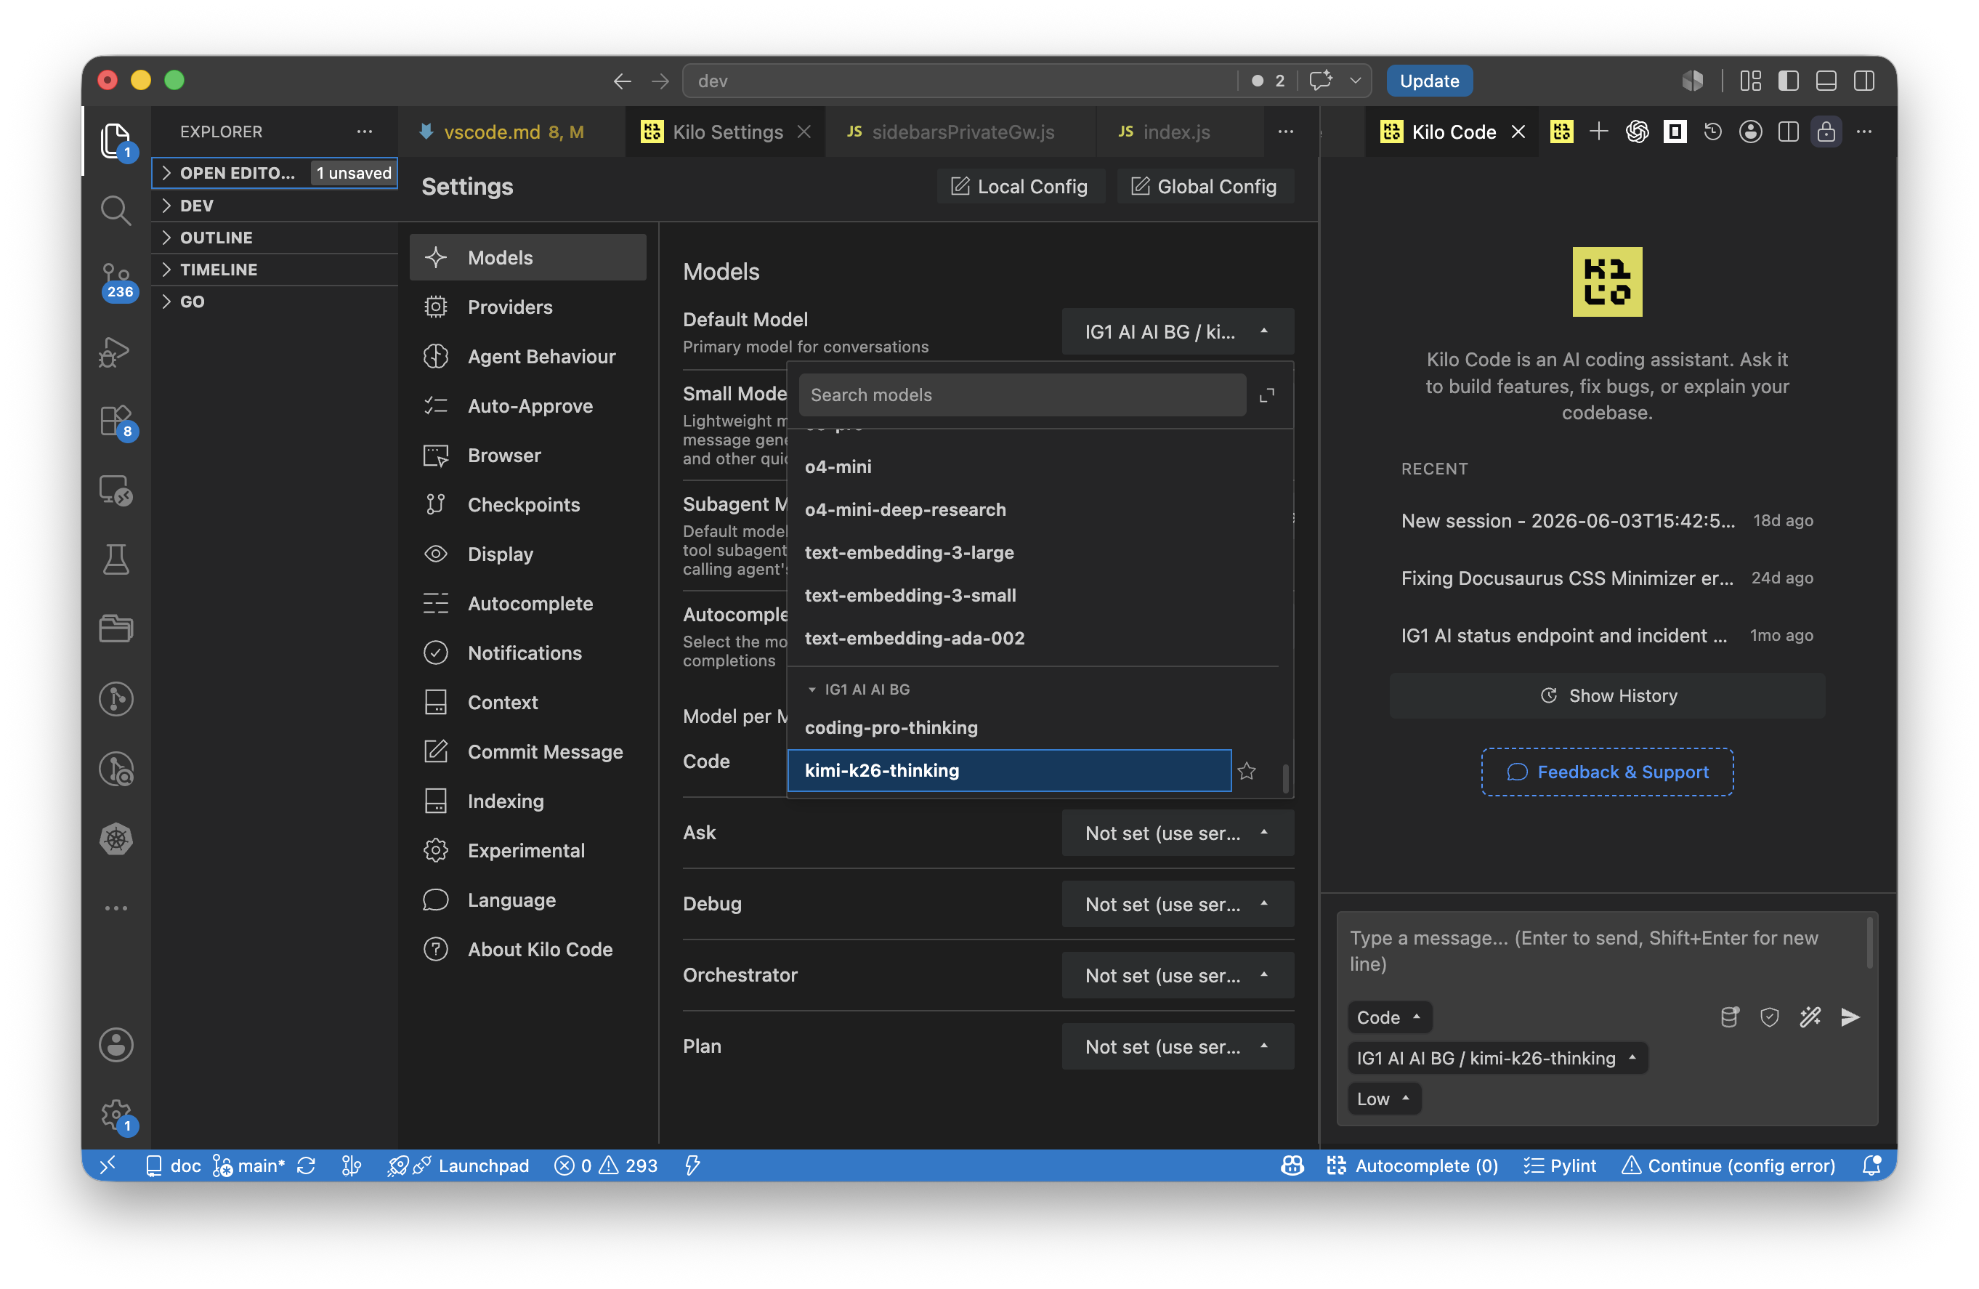Click the Global Config button
This screenshot has height=1289, width=1979.
(x=1204, y=186)
